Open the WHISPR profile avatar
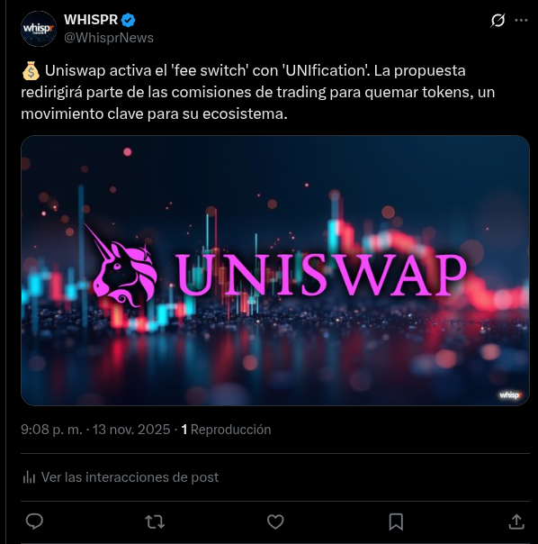538x544 pixels. pyautogui.click(x=39, y=29)
